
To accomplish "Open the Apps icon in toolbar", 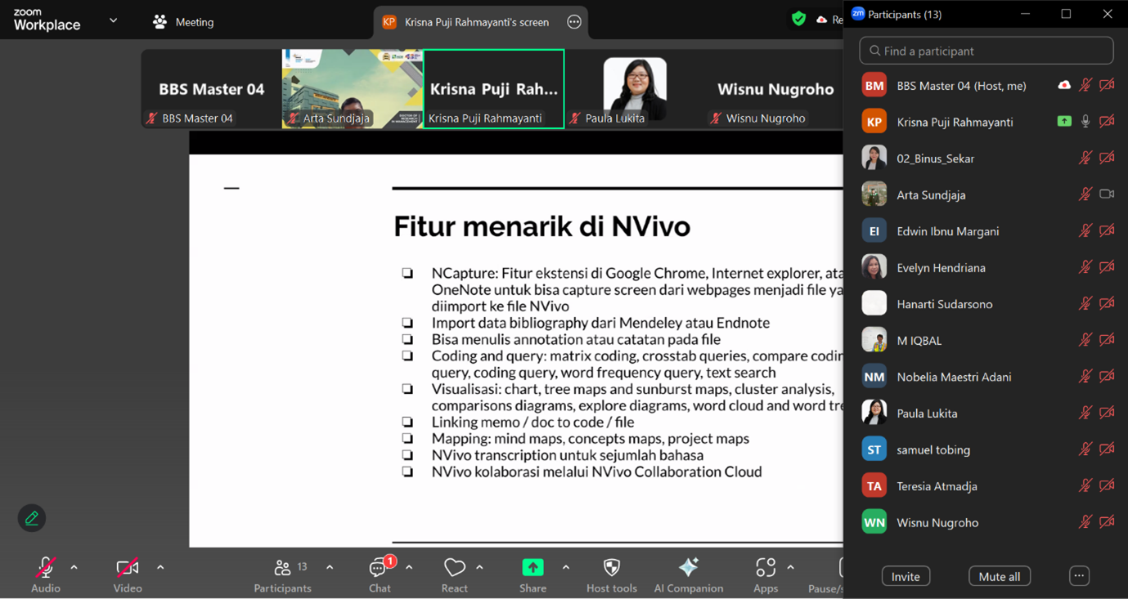I will [766, 567].
